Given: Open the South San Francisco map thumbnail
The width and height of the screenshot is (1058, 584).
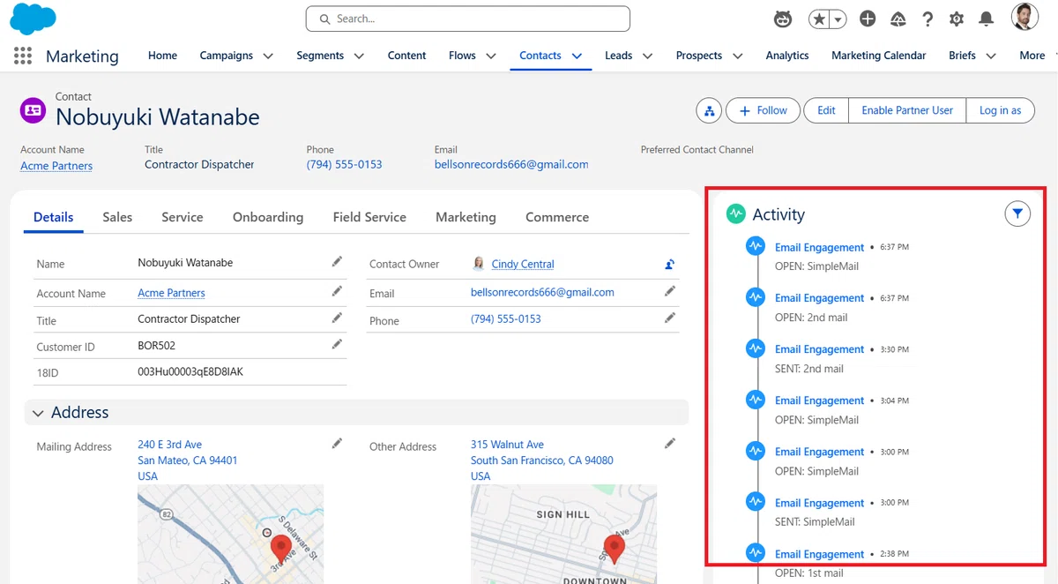Looking at the screenshot, I should tap(563, 534).
